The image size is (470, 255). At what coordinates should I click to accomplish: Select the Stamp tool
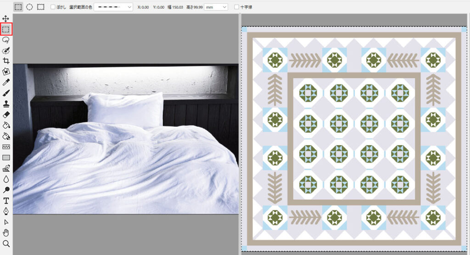[x=6, y=104]
